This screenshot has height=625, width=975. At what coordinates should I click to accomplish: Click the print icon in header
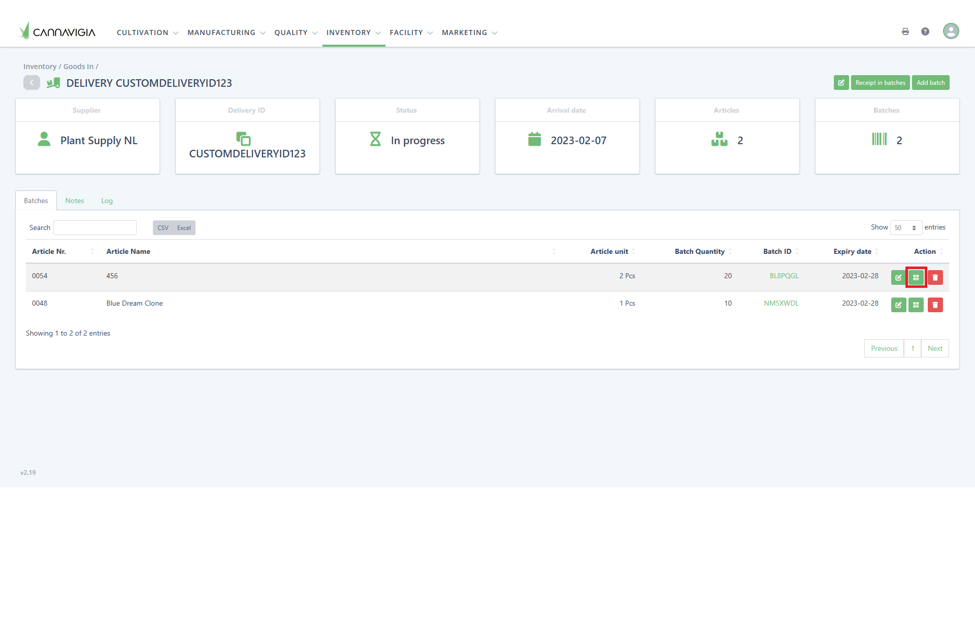pos(905,31)
